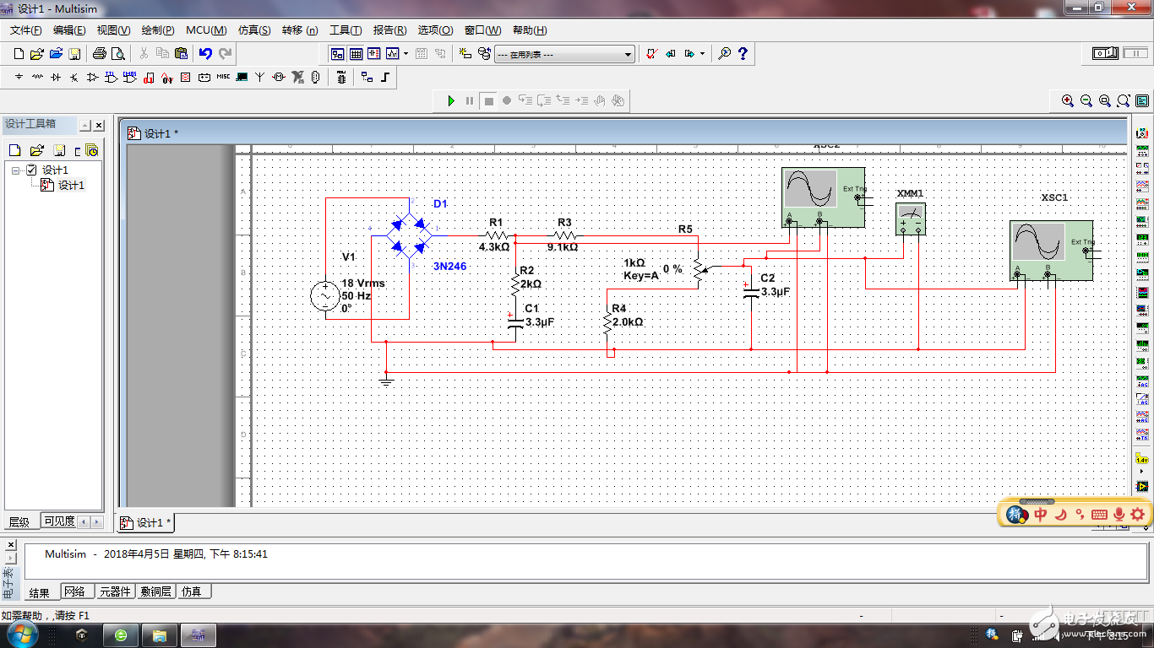Switch to the 可见度 tab
This screenshot has width=1154, height=648.
tap(58, 521)
